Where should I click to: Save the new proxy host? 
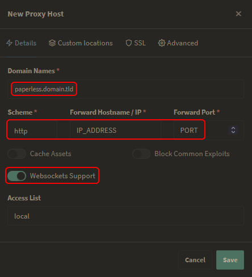pyautogui.click(x=230, y=260)
